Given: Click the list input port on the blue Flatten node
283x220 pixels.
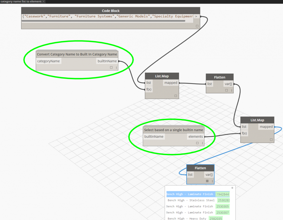Looking at the screenshot, I should (x=190, y=174).
